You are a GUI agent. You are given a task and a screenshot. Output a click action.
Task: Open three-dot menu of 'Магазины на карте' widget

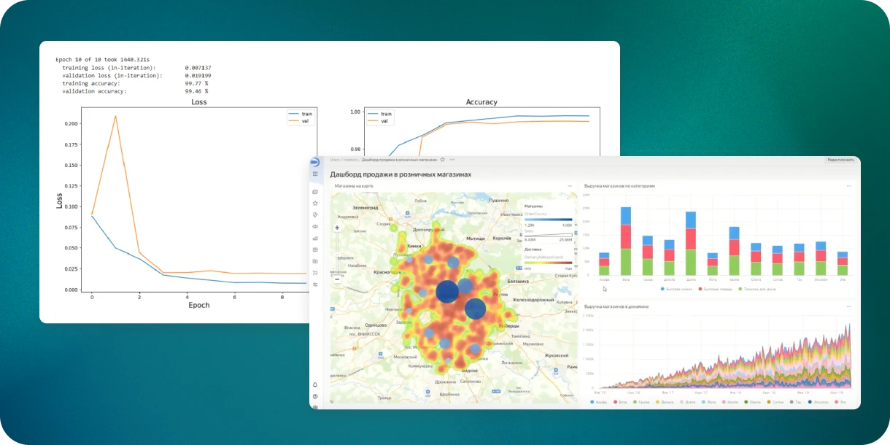(x=570, y=186)
